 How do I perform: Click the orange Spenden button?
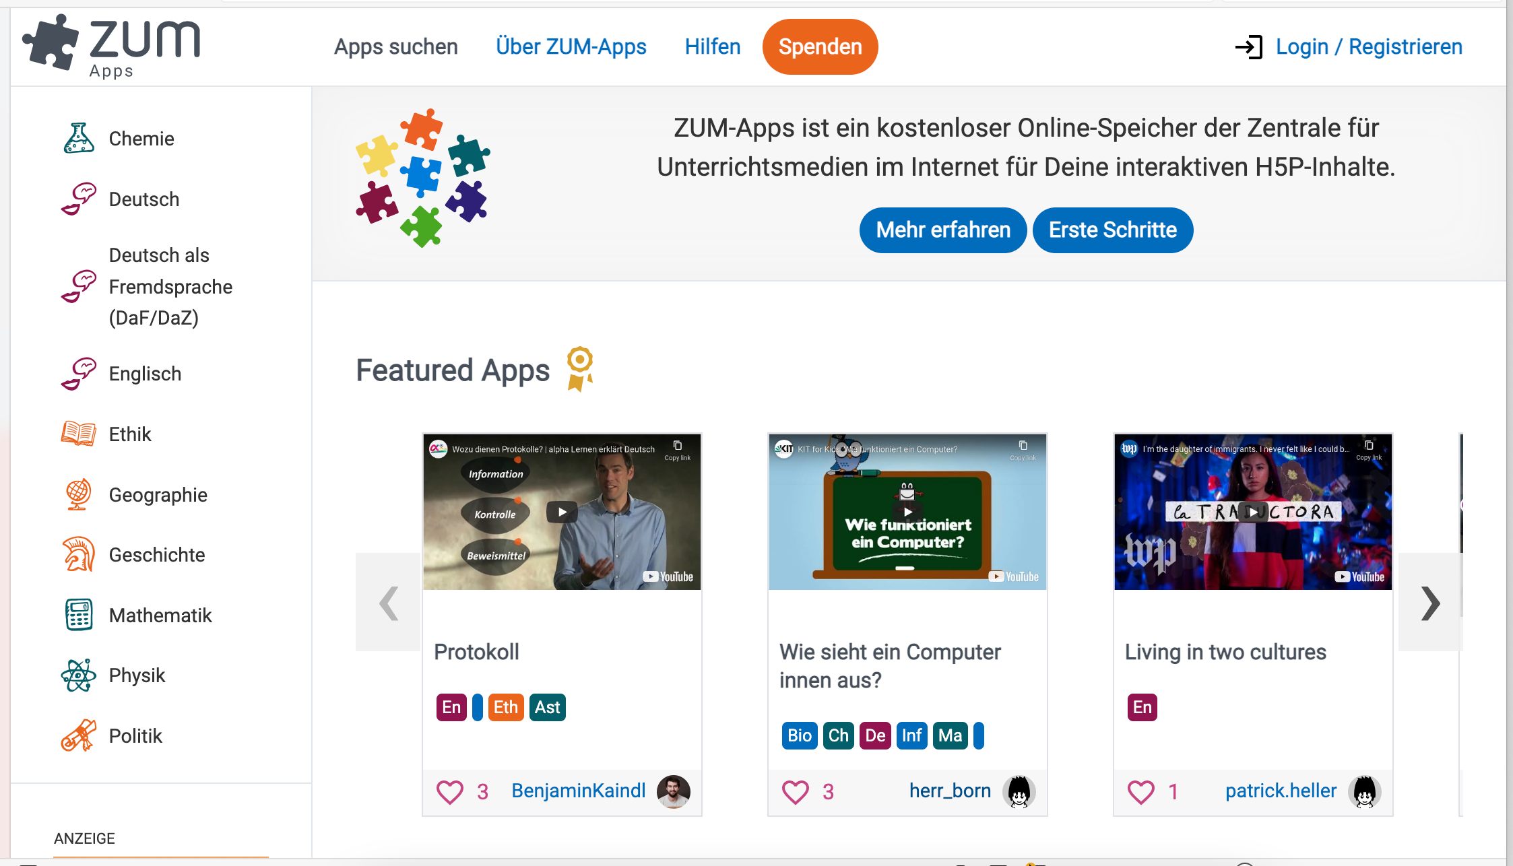pos(820,46)
